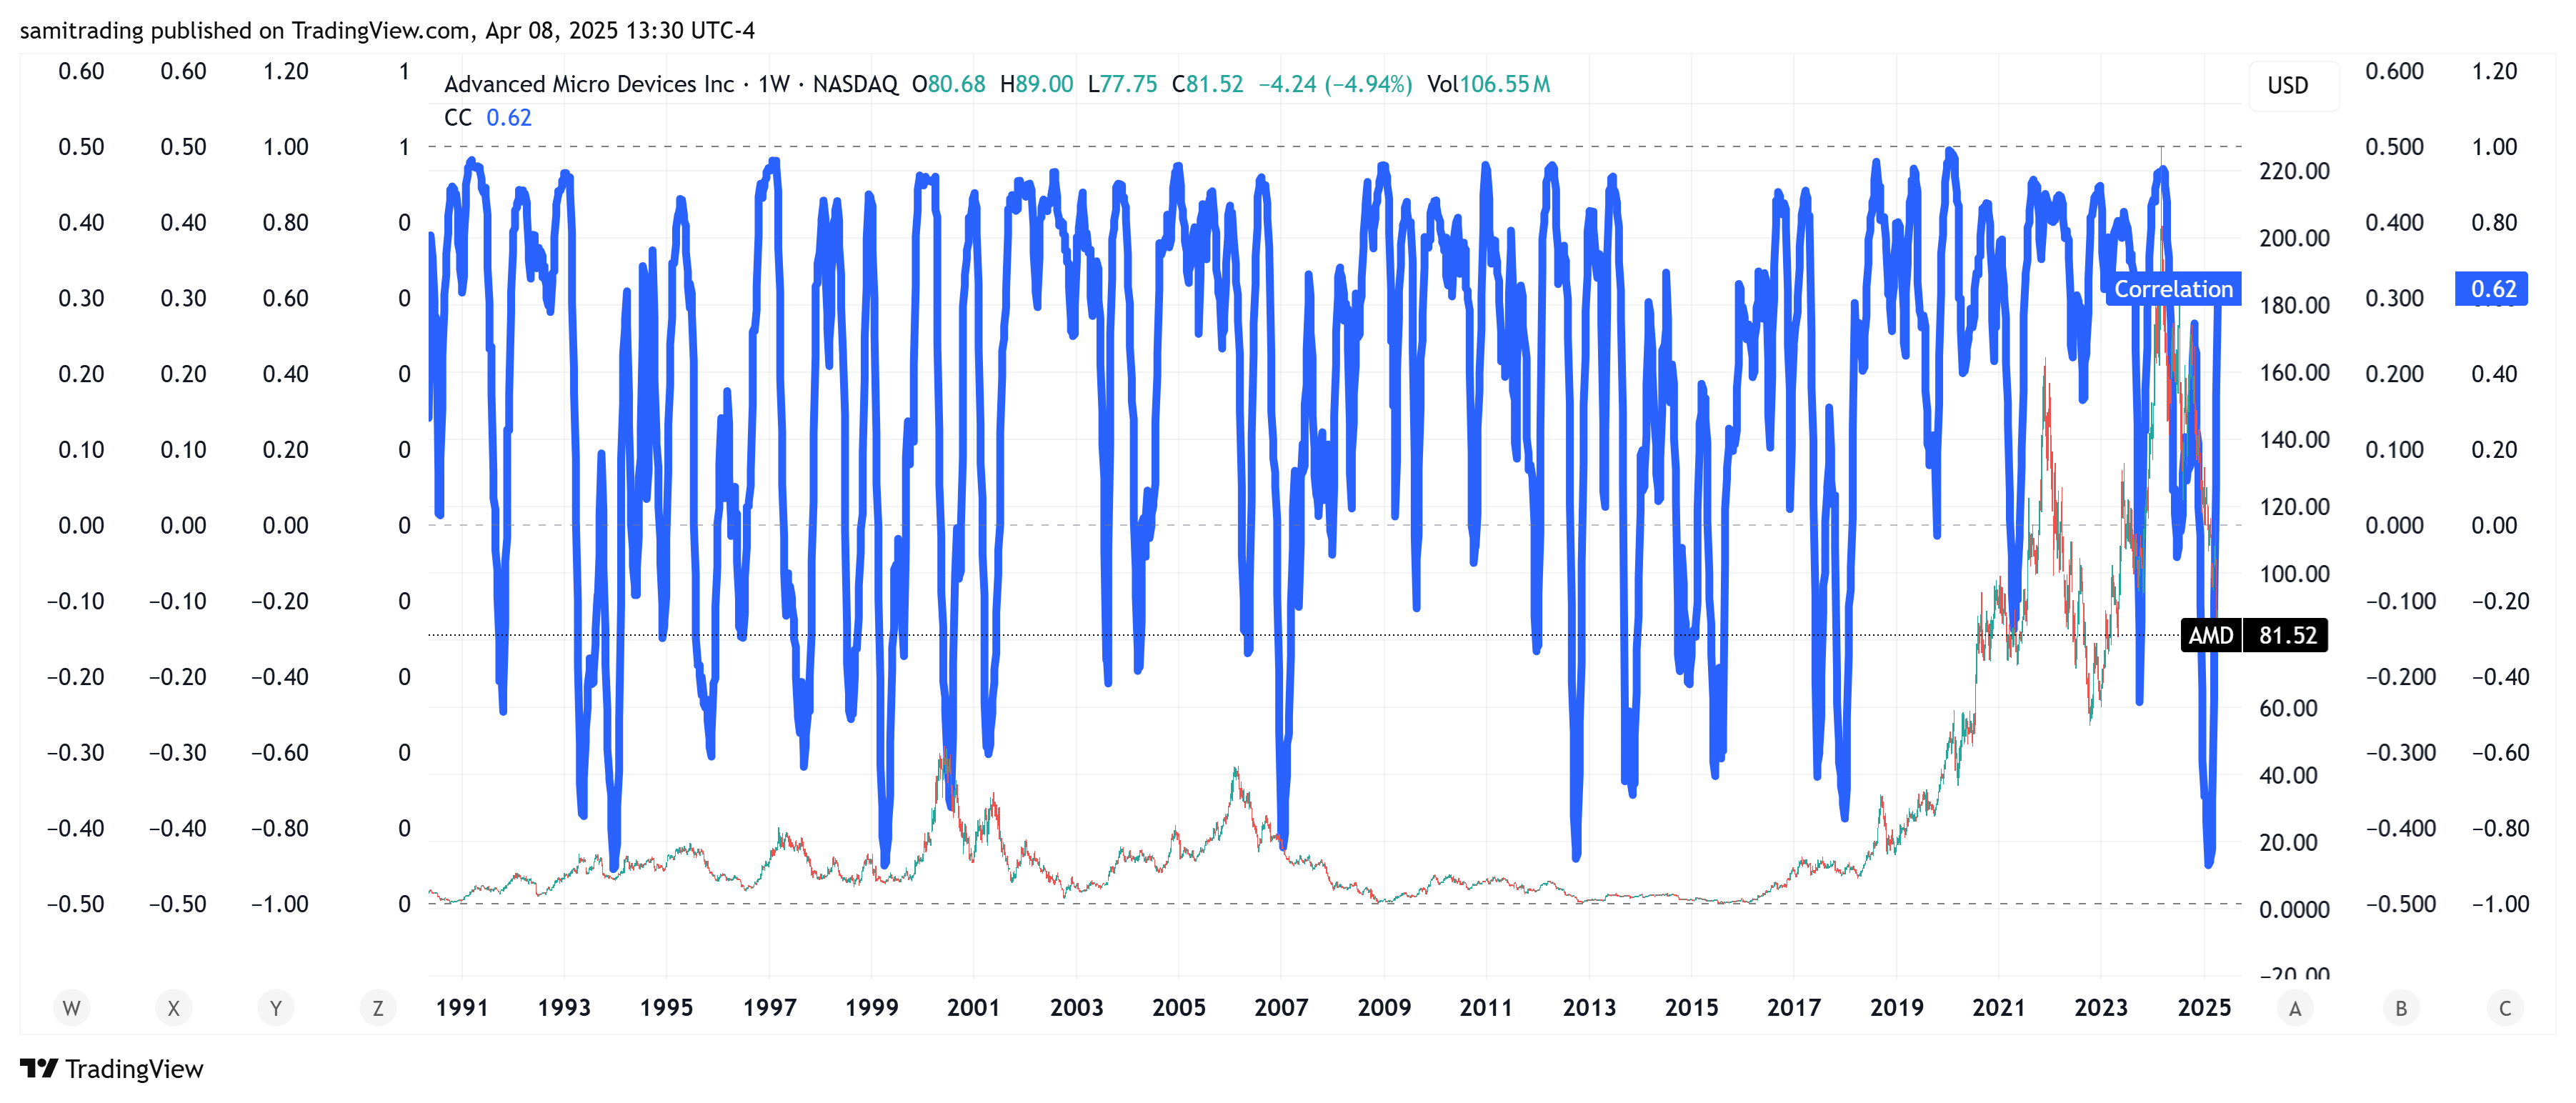
Task: Click the CC value 0.62 in legend
Action: (509, 118)
